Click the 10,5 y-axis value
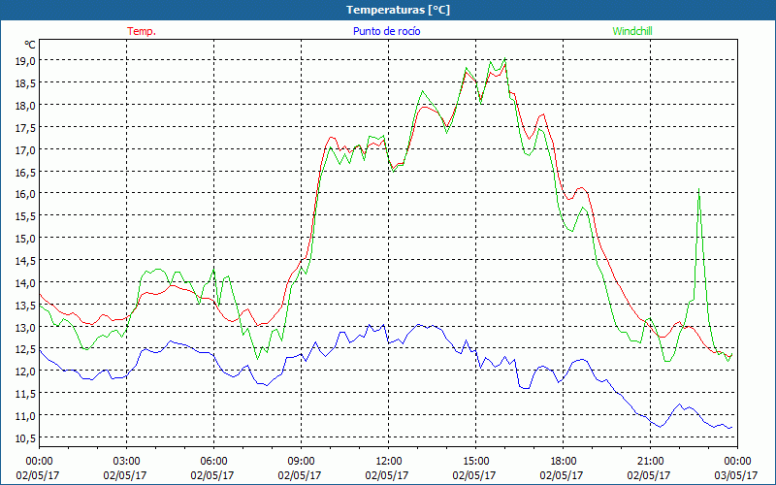The height and width of the screenshot is (485, 776). (x=26, y=438)
